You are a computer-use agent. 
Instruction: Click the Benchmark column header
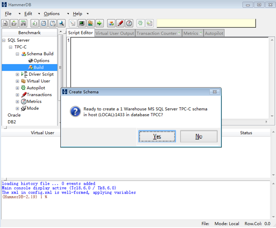point(30,33)
